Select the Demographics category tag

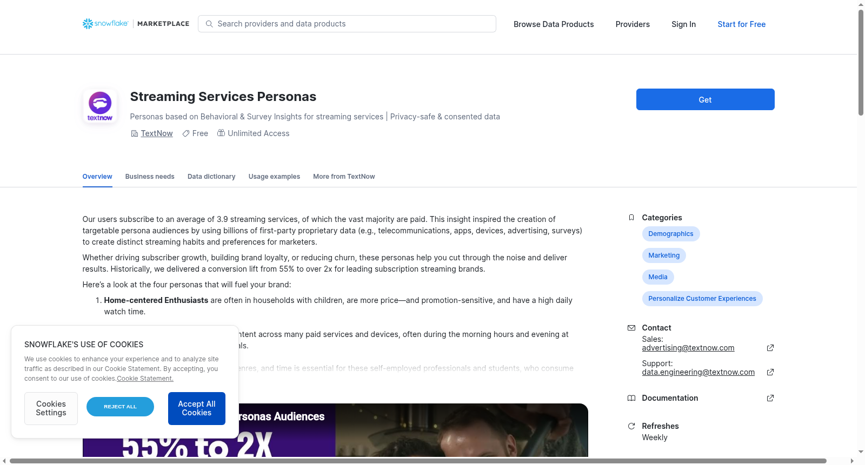click(x=671, y=234)
